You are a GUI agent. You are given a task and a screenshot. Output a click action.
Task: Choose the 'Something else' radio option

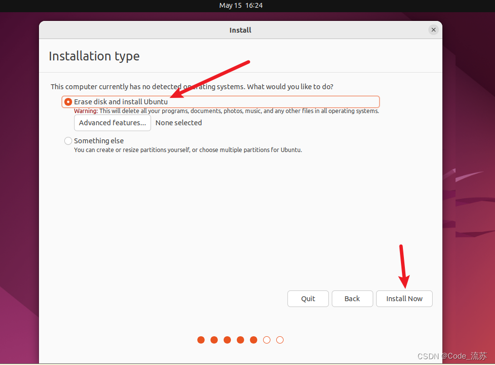[68, 141]
